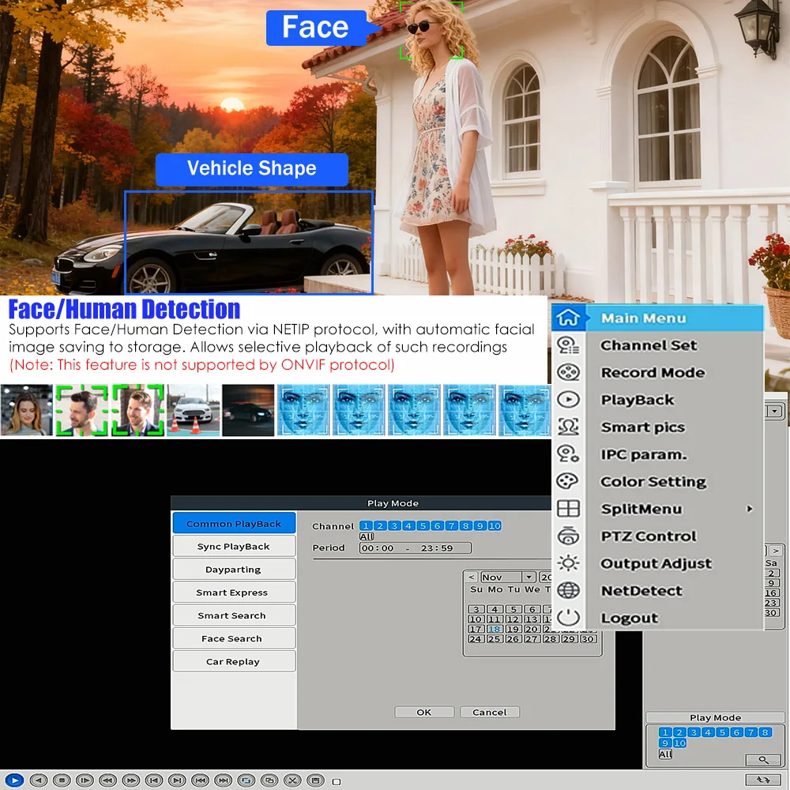Viewport: 790px width, 790px height.
Task: Toggle channel 10 in Play Mode dialog
Action: point(495,526)
